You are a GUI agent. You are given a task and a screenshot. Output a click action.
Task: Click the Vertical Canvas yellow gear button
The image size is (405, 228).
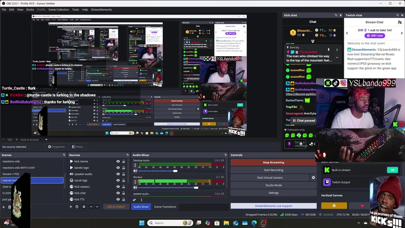coord(334,206)
